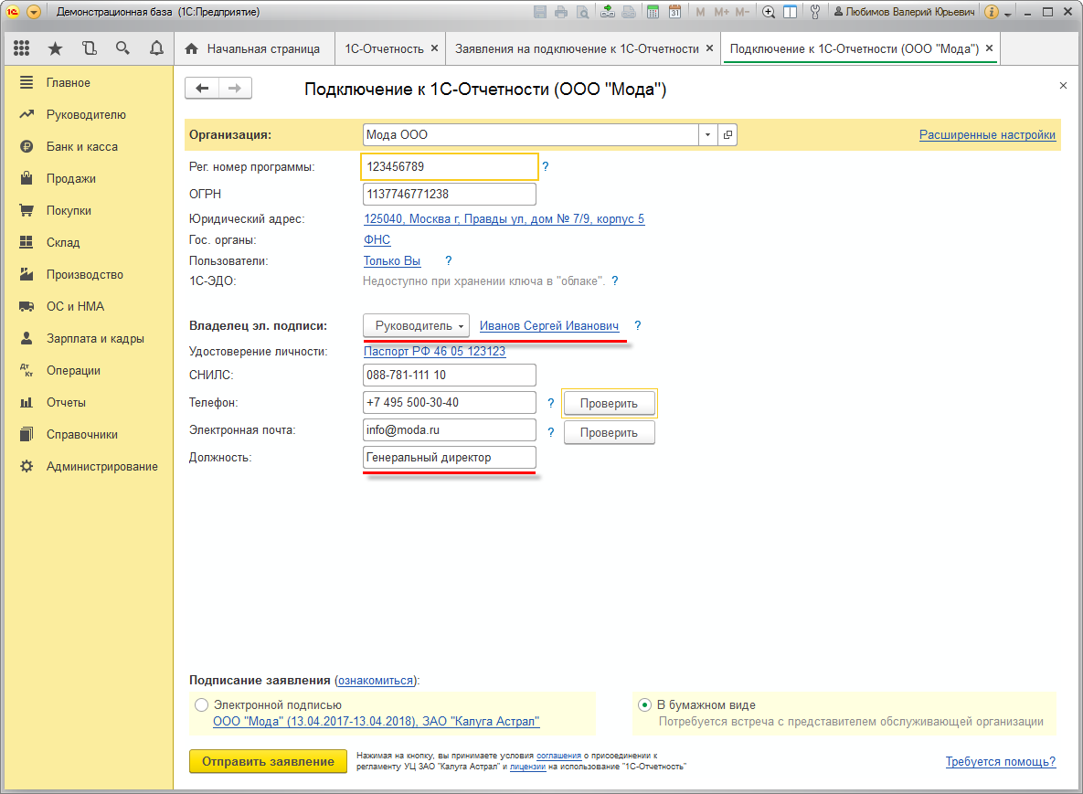Open Иванов Сергей Иванович link
1083x794 pixels.
point(549,325)
